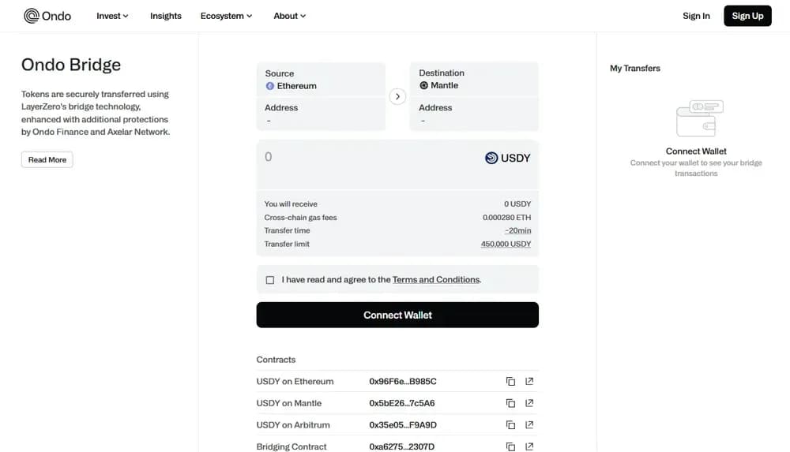
Task: Go to the Insights page
Action: [x=166, y=16]
